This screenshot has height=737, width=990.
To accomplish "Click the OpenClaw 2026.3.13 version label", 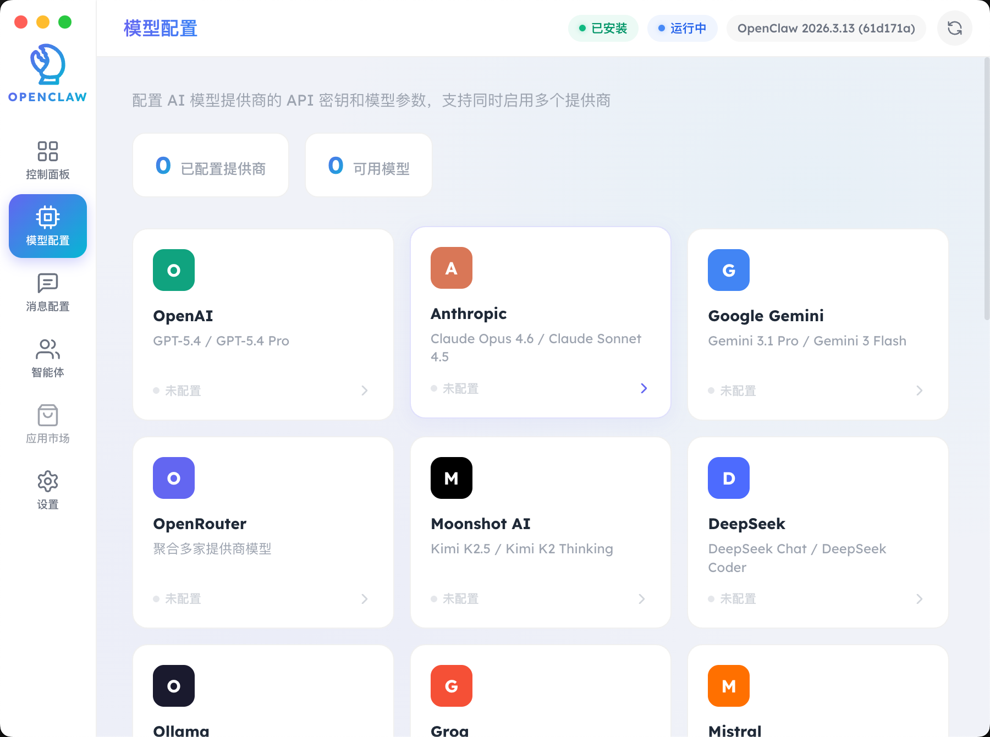I will [826, 28].
